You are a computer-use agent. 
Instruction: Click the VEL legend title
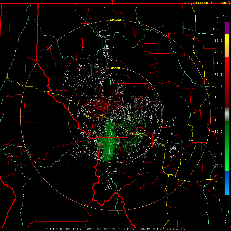pos(225,15)
